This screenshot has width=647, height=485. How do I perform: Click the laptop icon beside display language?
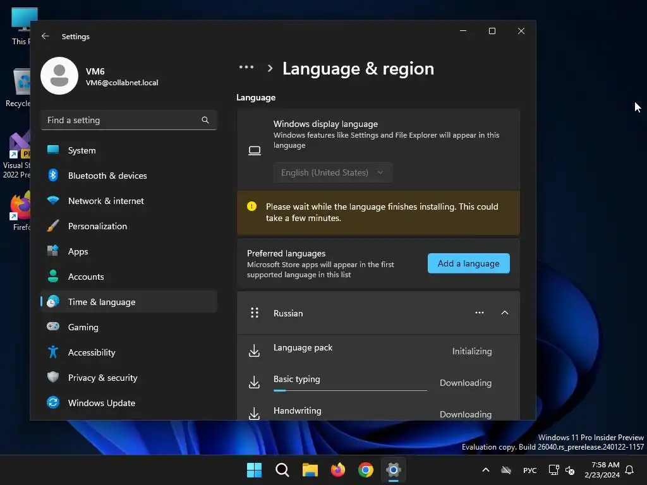point(255,150)
